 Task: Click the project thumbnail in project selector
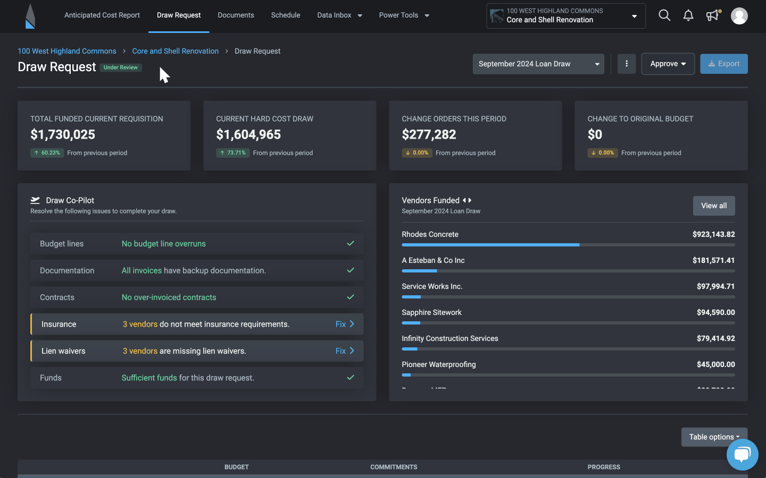pos(497,16)
